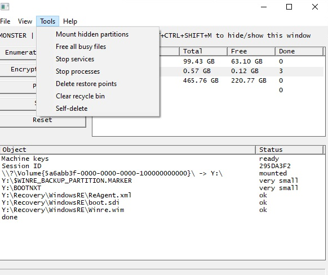Select the 465.76 GB total cell
328x275 pixels.
(201, 80)
